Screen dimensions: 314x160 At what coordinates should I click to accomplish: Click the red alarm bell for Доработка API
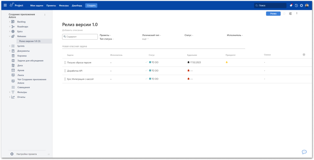[x=188, y=71]
